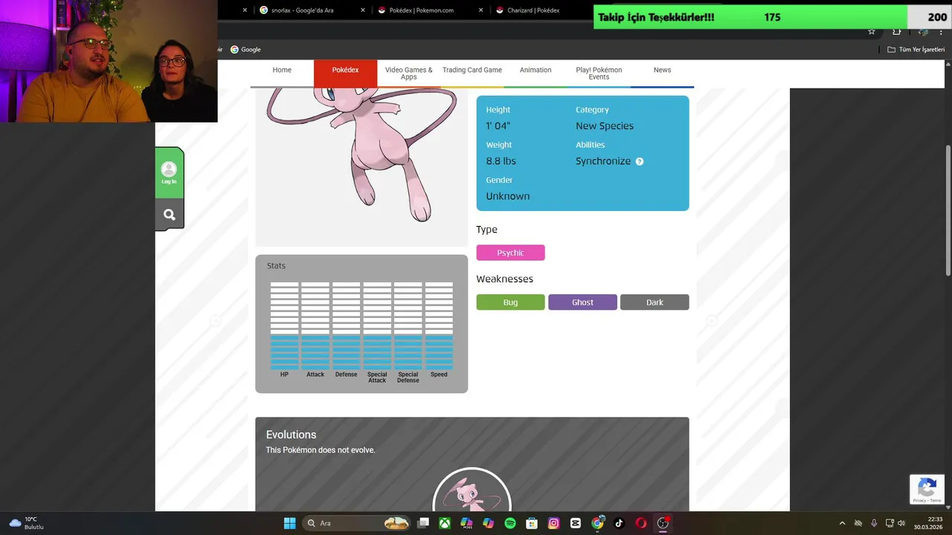Open Microsoft Store taskbar icon
952x535 pixels.
tap(532, 523)
